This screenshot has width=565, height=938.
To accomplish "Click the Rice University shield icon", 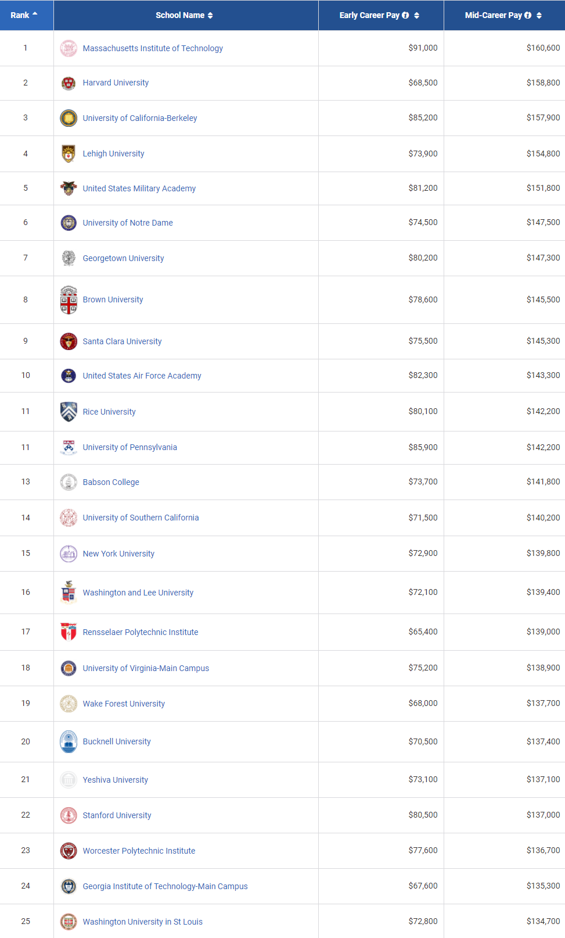I will [x=69, y=412].
